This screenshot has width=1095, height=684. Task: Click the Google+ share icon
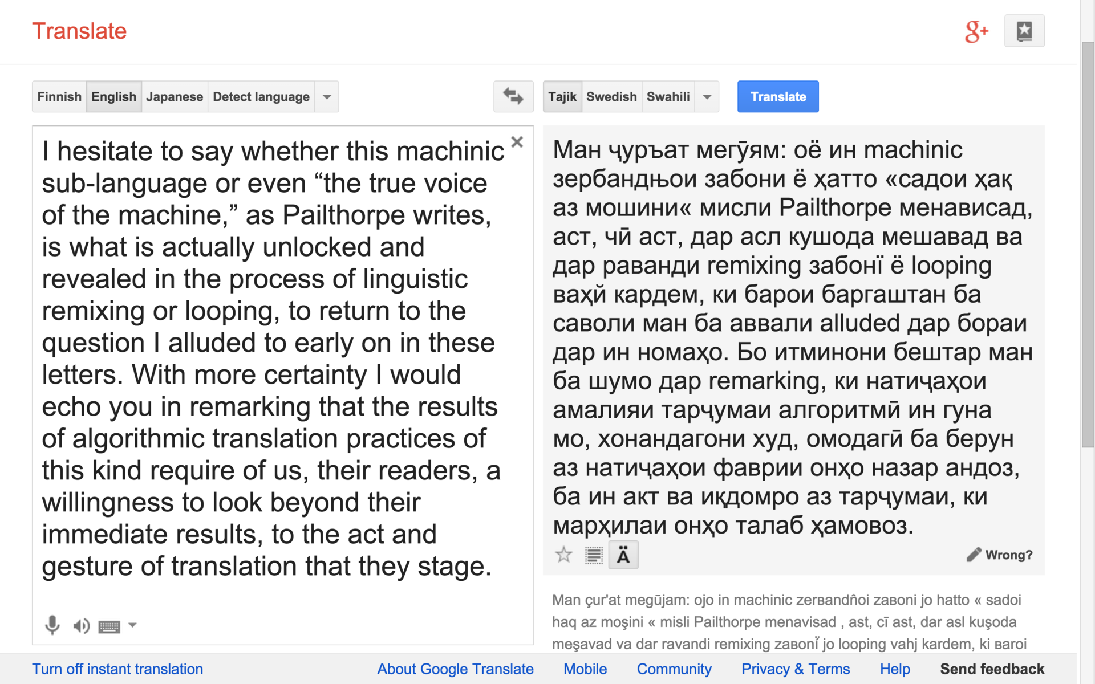pos(976,31)
